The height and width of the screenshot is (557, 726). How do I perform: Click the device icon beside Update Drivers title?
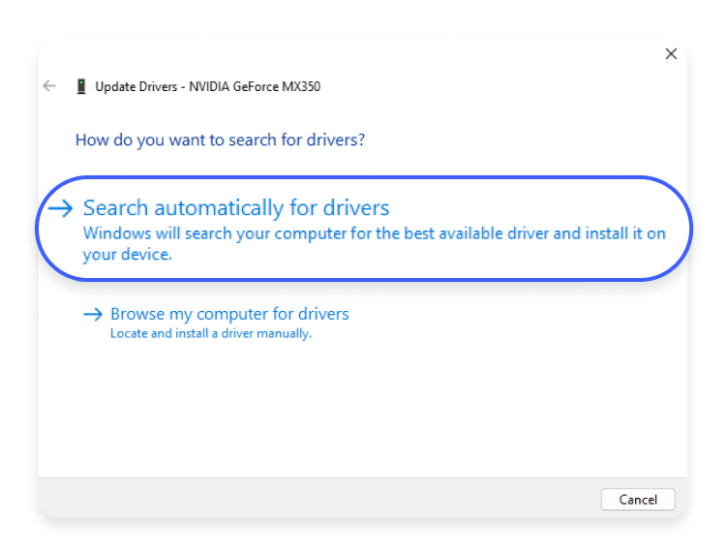[80, 86]
